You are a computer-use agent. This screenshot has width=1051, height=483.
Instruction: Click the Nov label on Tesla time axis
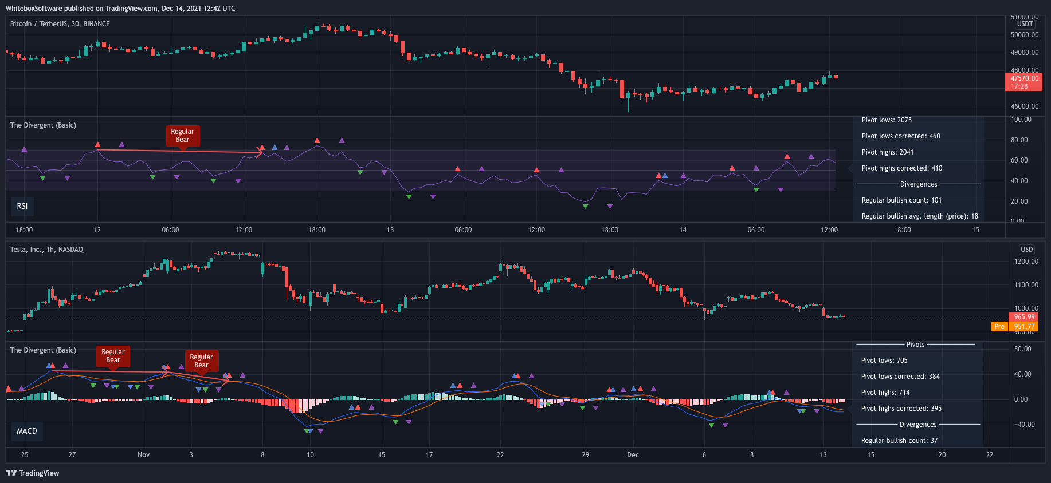[x=144, y=455]
